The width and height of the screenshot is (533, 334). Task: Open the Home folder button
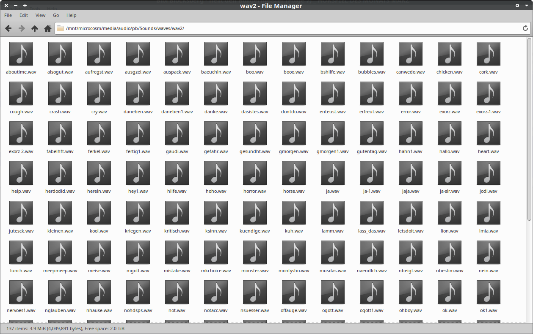(x=48, y=28)
